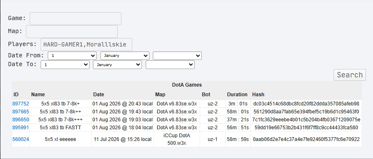Click date '01 Aug 2026 @ 18:04 local'
This screenshot has height=159, width=373.
tap(123, 128)
